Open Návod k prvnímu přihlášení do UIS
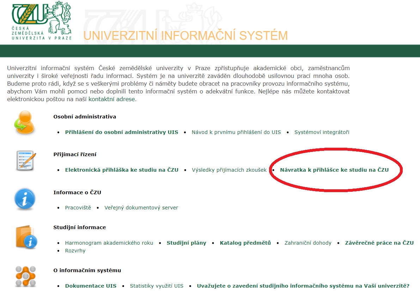 (236, 132)
